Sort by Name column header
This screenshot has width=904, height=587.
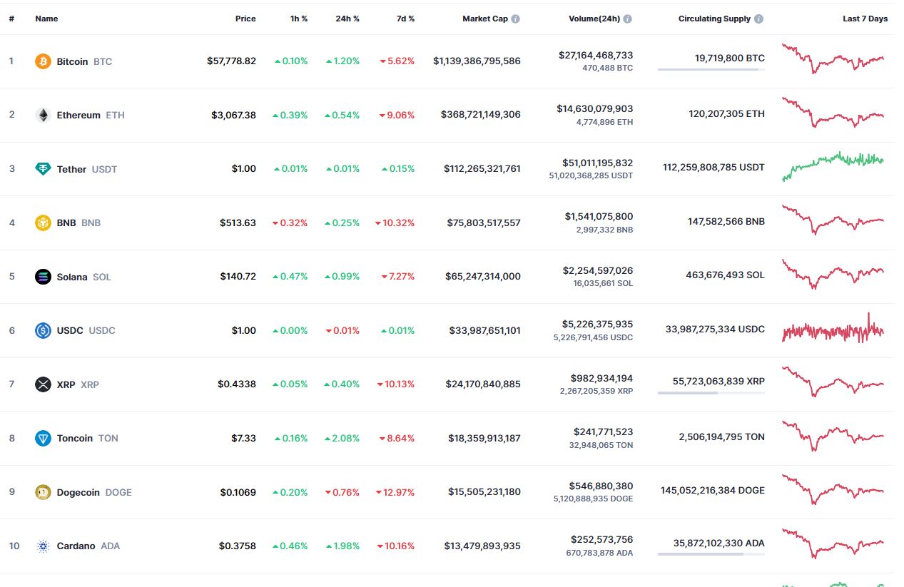click(x=46, y=19)
